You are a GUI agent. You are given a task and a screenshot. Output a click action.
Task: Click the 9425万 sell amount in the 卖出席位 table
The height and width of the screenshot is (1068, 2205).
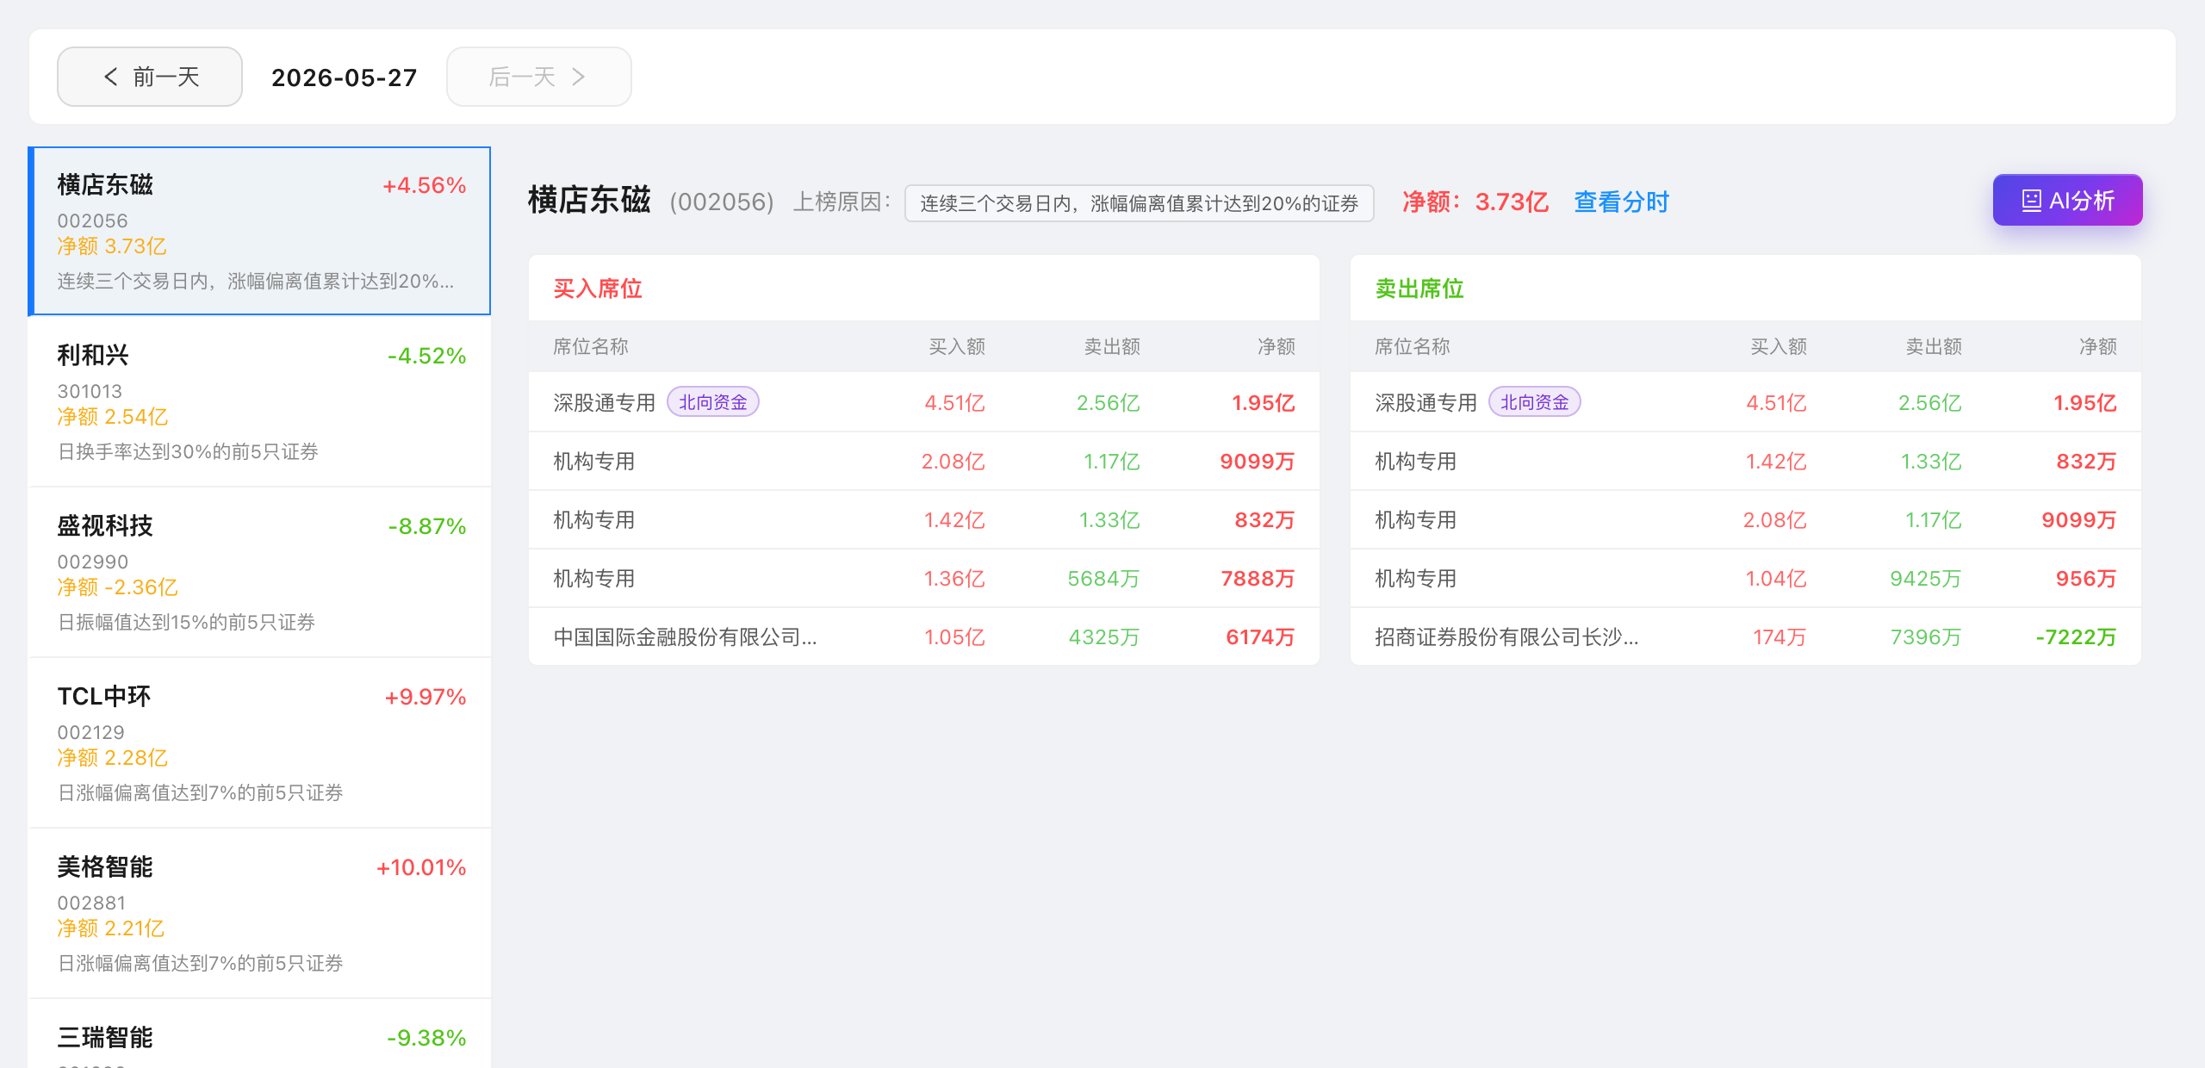pos(1925,578)
